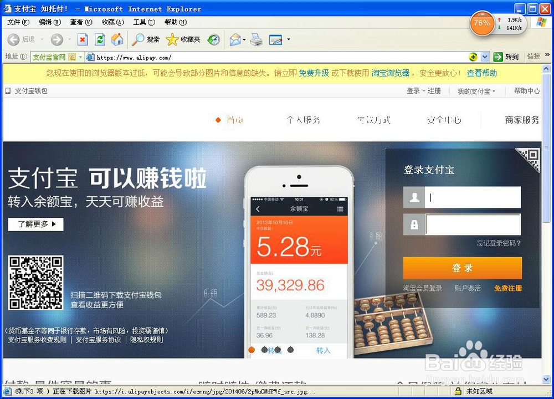Click the 了解更多 button
Screen dimensions: 554x399
35,224
